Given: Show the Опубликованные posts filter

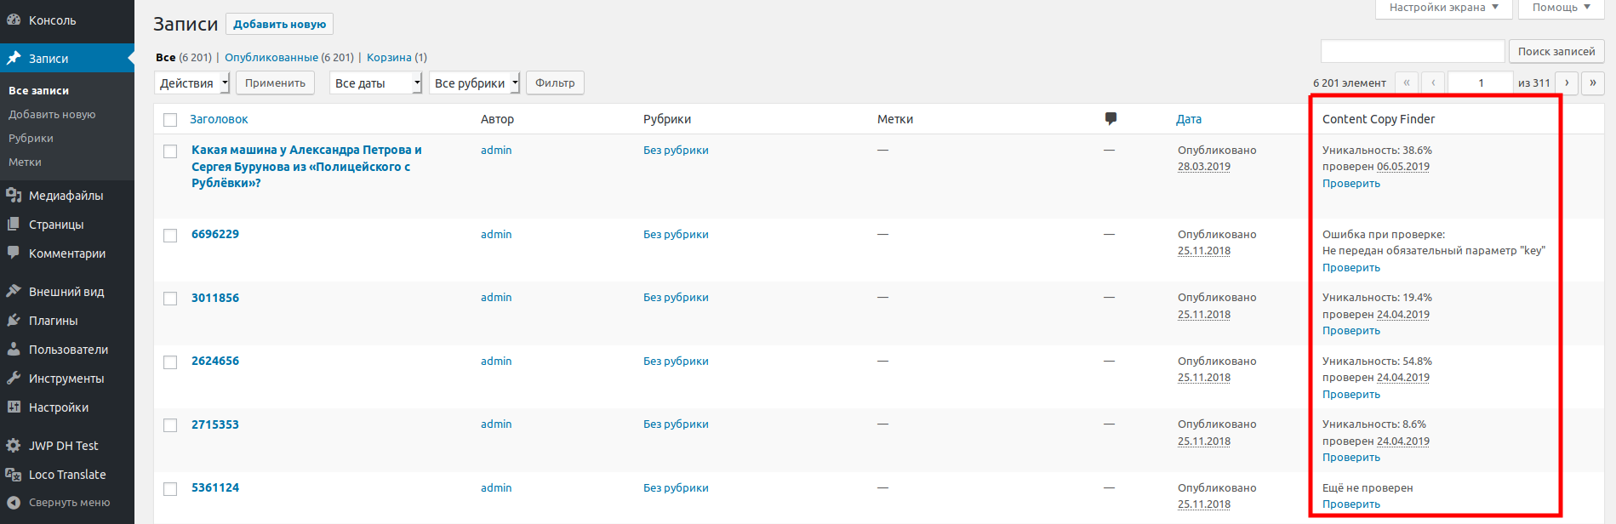Looking at the screenshot, I should tap(271, 57).
